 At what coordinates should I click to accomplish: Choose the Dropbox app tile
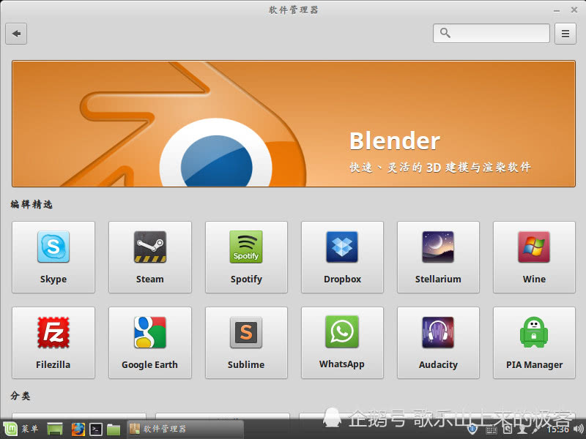[x=342, y=258]
